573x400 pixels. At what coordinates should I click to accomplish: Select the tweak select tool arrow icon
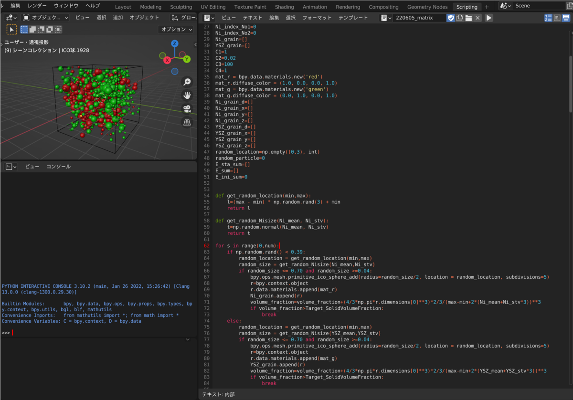[11, 30]
